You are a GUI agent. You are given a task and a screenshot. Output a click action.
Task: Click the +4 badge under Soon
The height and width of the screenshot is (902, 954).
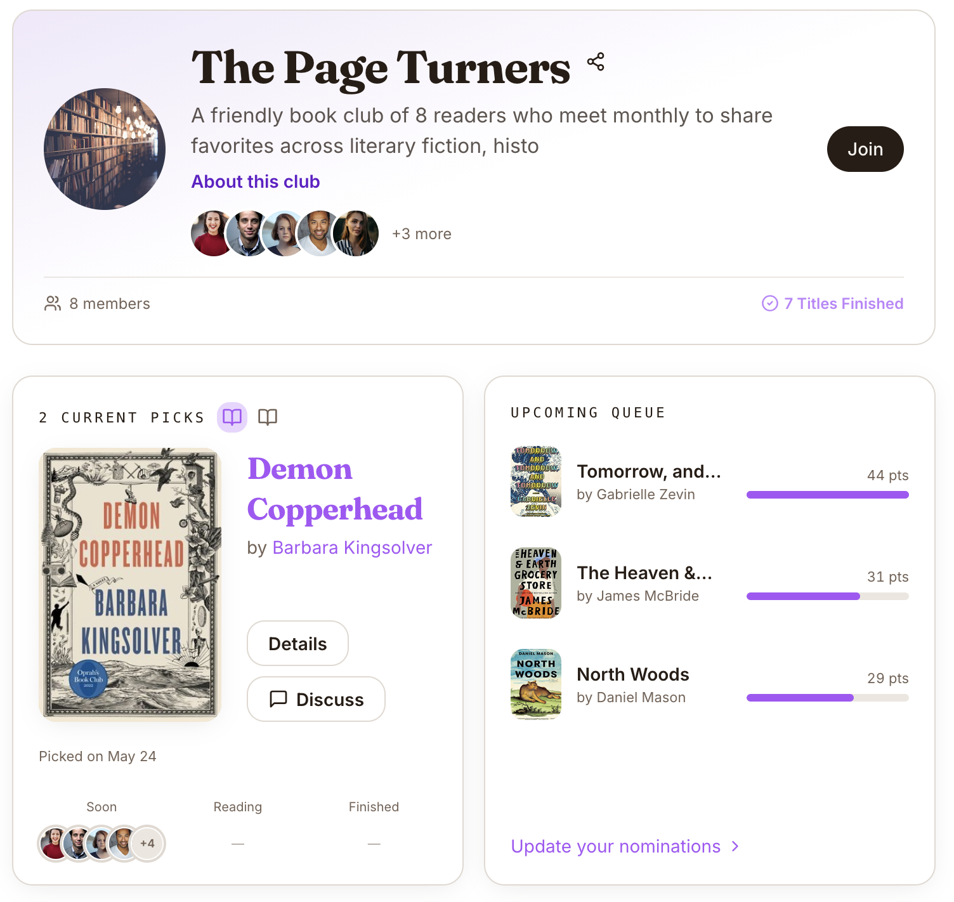(x=148, y=844)
